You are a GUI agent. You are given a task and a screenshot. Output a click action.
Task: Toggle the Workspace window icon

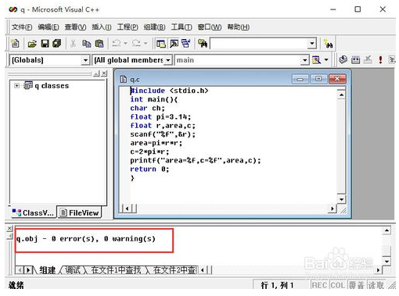[161, 44]
